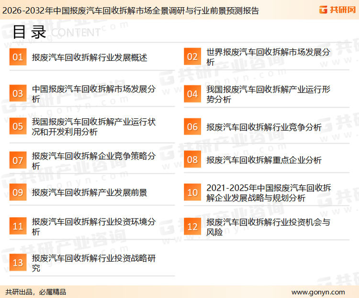The image size is (359, 298).
Task: Click the 共研出品,必属精品 footer slogan
Action: coord(36,292)
